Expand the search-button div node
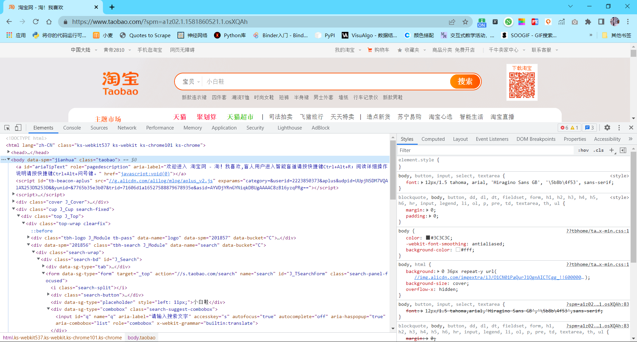This screenshot has height=342, width=637. pyautogui.click(x=48, y=295)
